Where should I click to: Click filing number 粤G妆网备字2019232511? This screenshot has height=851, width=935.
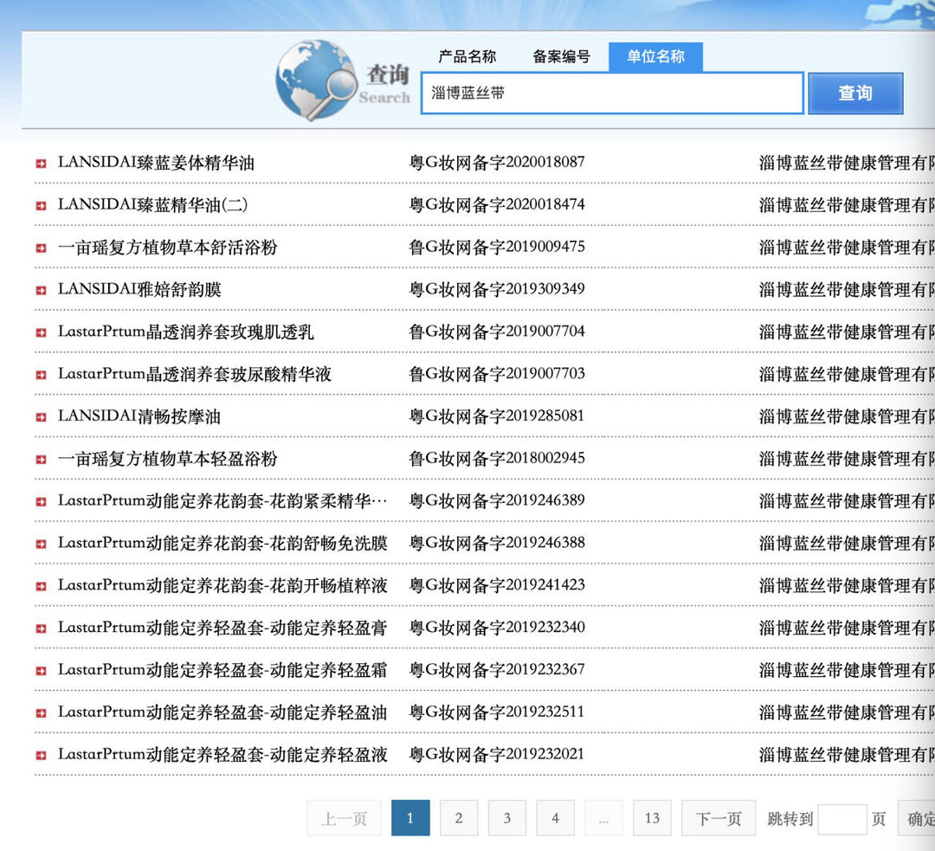[x=497, y=712]
